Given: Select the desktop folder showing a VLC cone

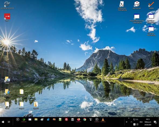Looking at the screenshot, I should coord(36,105).
